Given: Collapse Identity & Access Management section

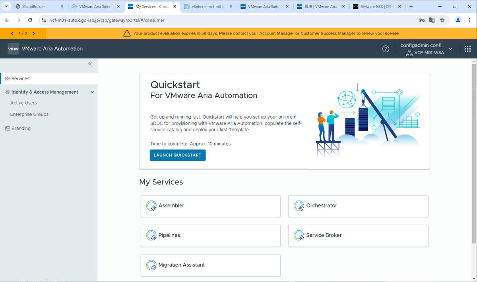Looking at the screenshot, I should coord(93,92).
